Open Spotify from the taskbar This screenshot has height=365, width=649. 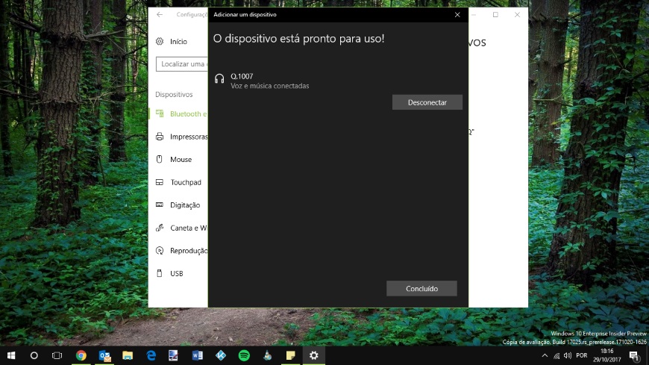(x=244, y=356)
